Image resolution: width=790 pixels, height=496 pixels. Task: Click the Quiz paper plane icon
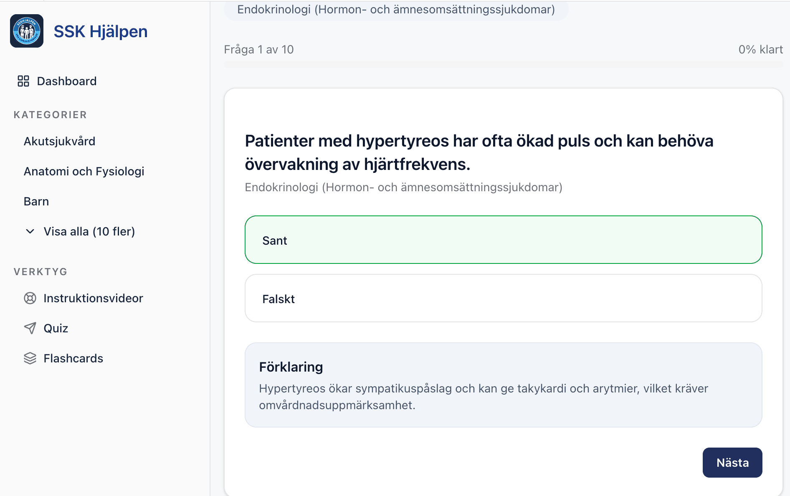click(30, 328)
